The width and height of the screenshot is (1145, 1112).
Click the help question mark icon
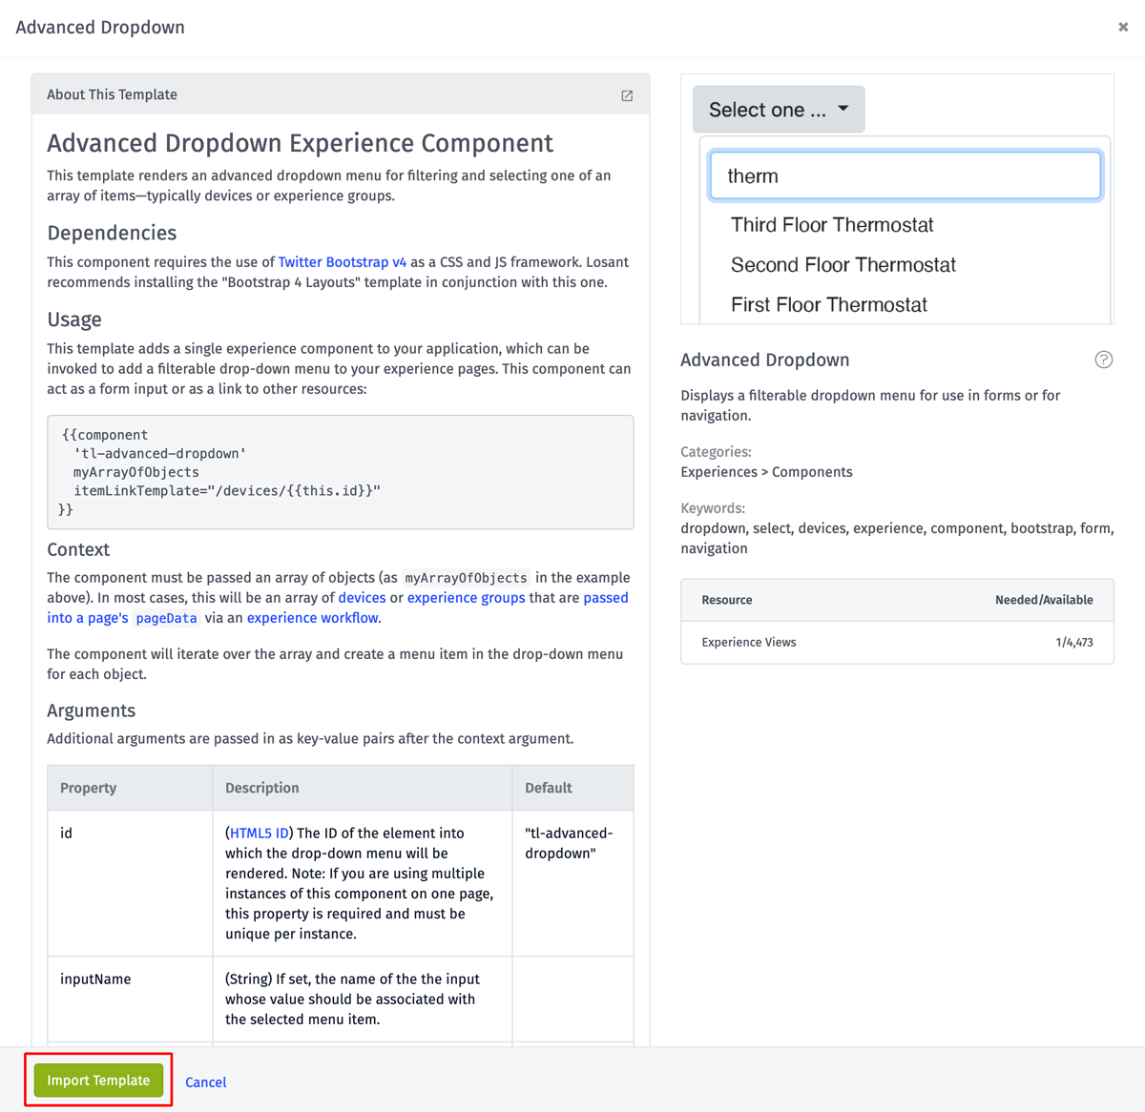[x=1104, y=360]
